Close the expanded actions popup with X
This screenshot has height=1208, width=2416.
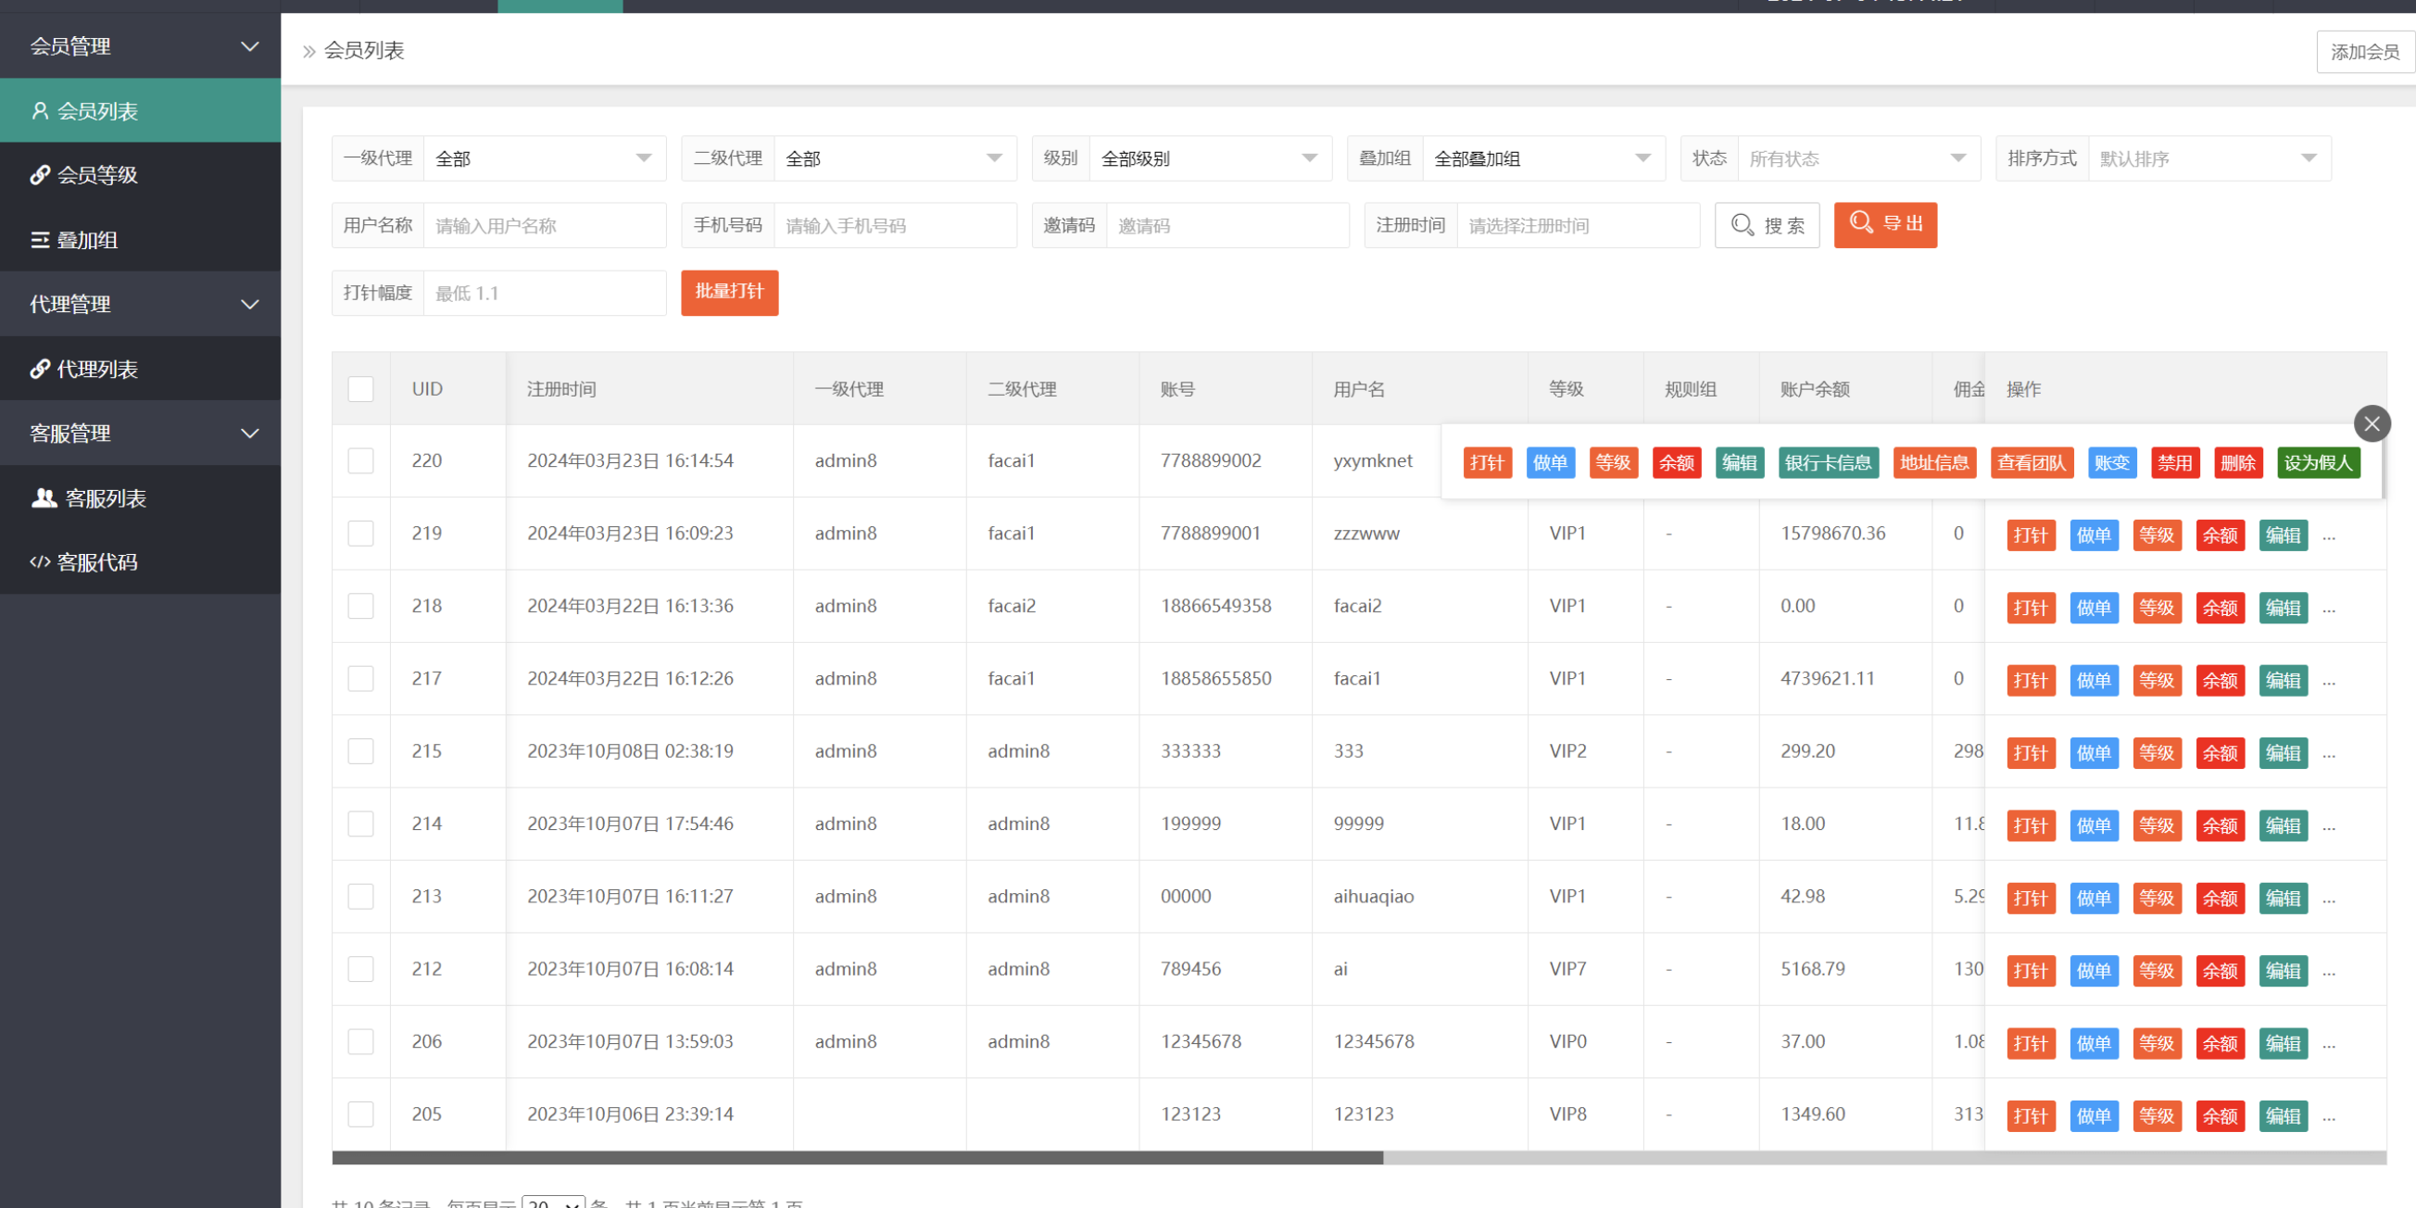(x=2371, y=424)
